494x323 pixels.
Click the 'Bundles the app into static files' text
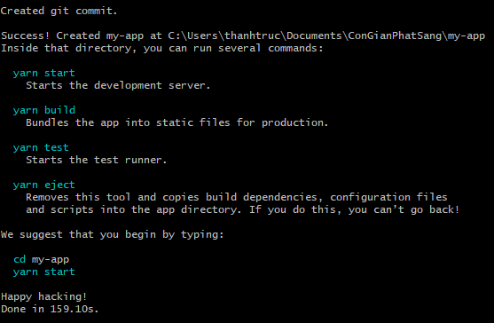click(x=128, y=122)
